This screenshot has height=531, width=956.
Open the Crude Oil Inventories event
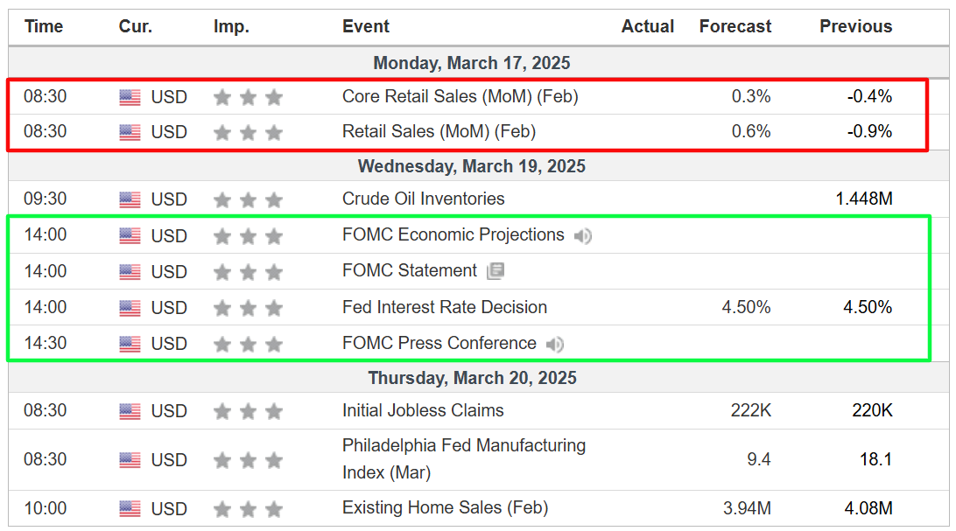[x=424, y=199]
